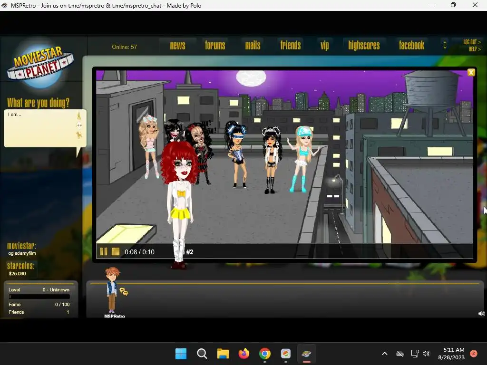487x365 pixels.
Task: Open the clock and date panel
Action: point(451,354)
